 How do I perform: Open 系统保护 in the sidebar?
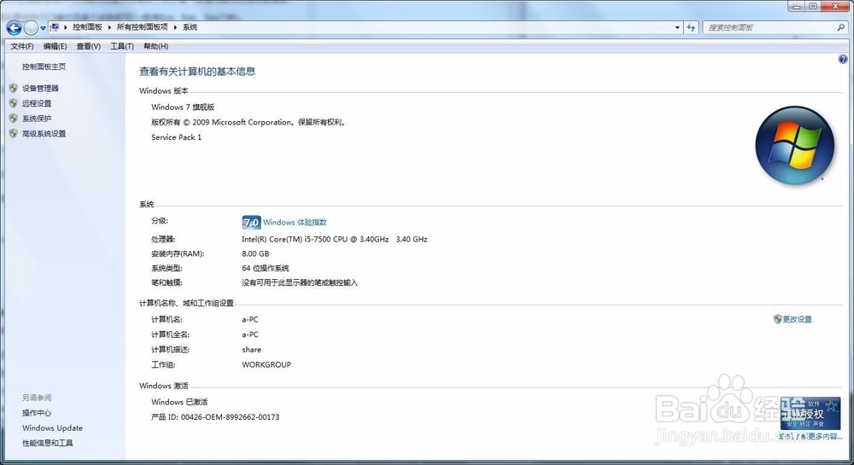click(37, 119)
